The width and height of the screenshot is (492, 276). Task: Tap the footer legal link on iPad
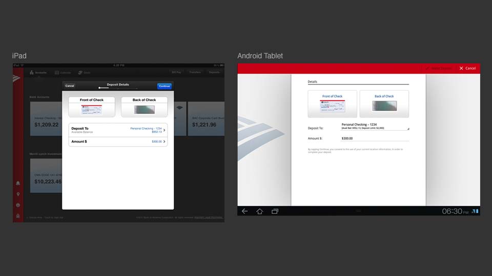(209, 218)
